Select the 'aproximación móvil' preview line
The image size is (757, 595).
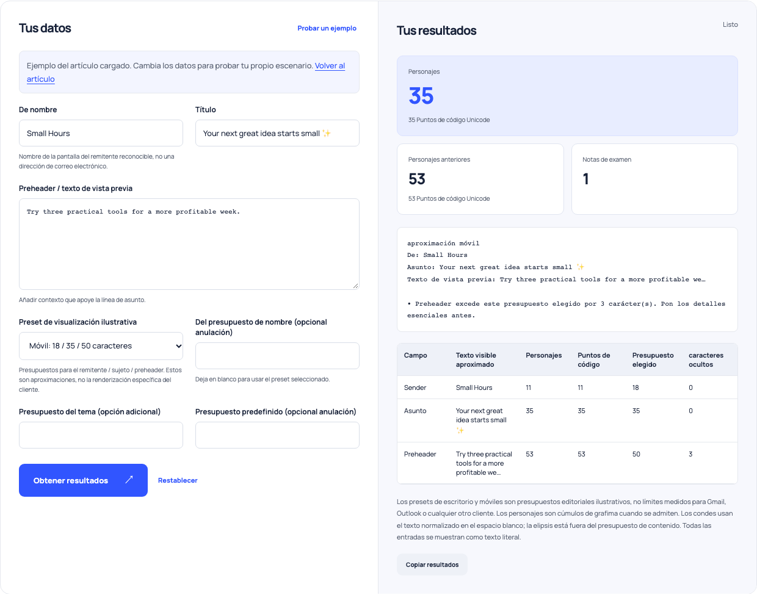pyautogui.click(x=443, y=243)
